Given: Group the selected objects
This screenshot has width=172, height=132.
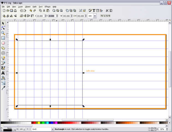Looking at the screenshot, I should tap(81, 11).
